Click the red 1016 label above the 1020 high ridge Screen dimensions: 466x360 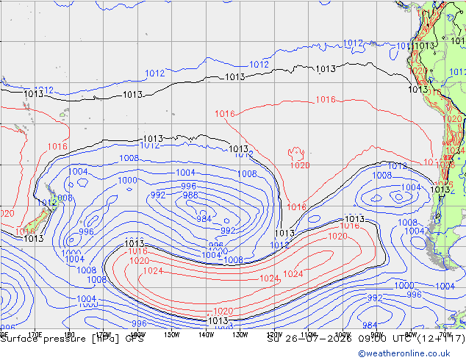point(350,226)
